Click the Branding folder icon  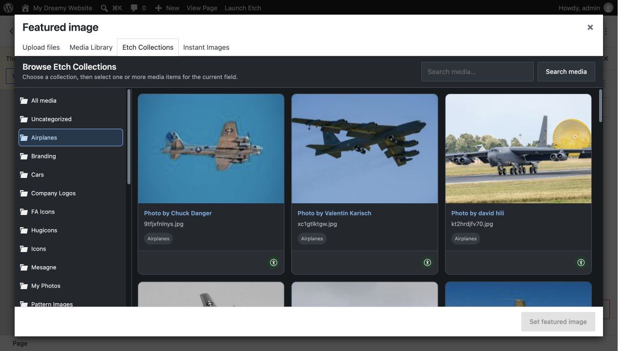coord(24,156)
